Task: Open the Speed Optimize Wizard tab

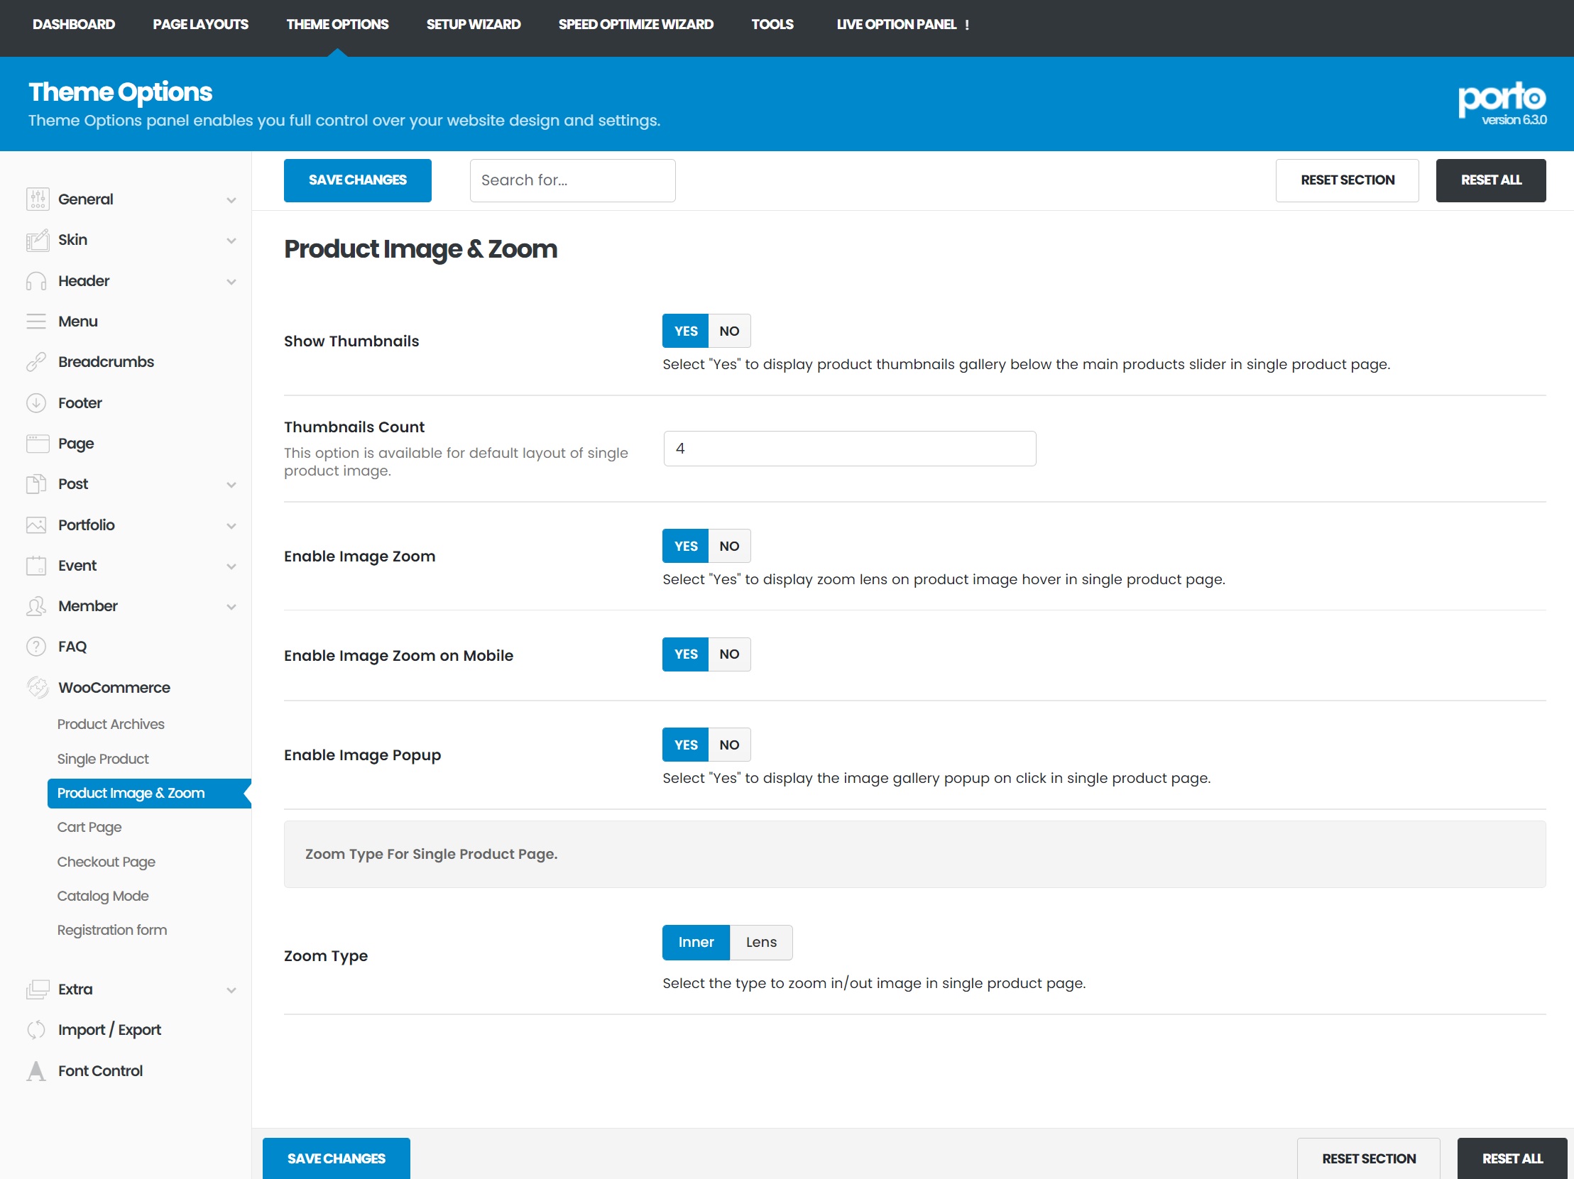Action: coord(635,24)
